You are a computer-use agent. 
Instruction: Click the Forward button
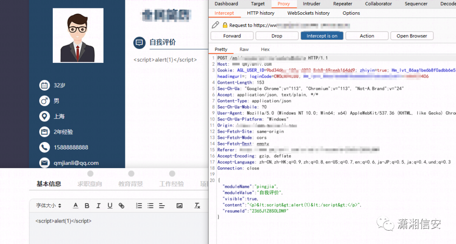(232, 36)
